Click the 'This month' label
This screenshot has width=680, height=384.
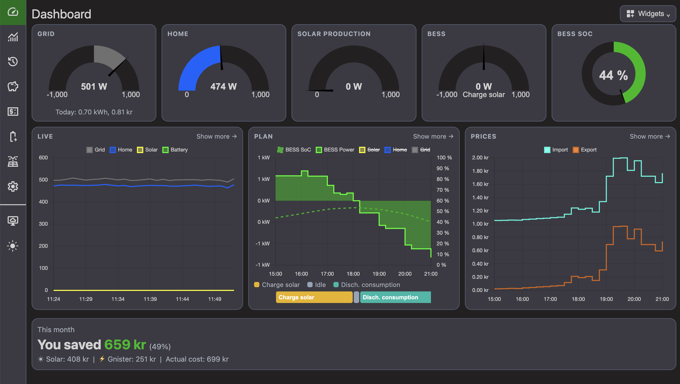pyautogui.click(x=56, y=330)
